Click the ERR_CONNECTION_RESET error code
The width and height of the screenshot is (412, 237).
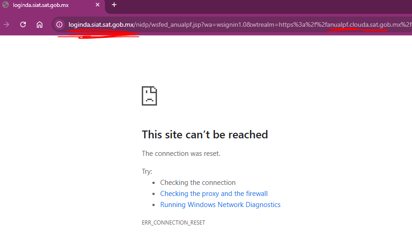coord(174,223)
